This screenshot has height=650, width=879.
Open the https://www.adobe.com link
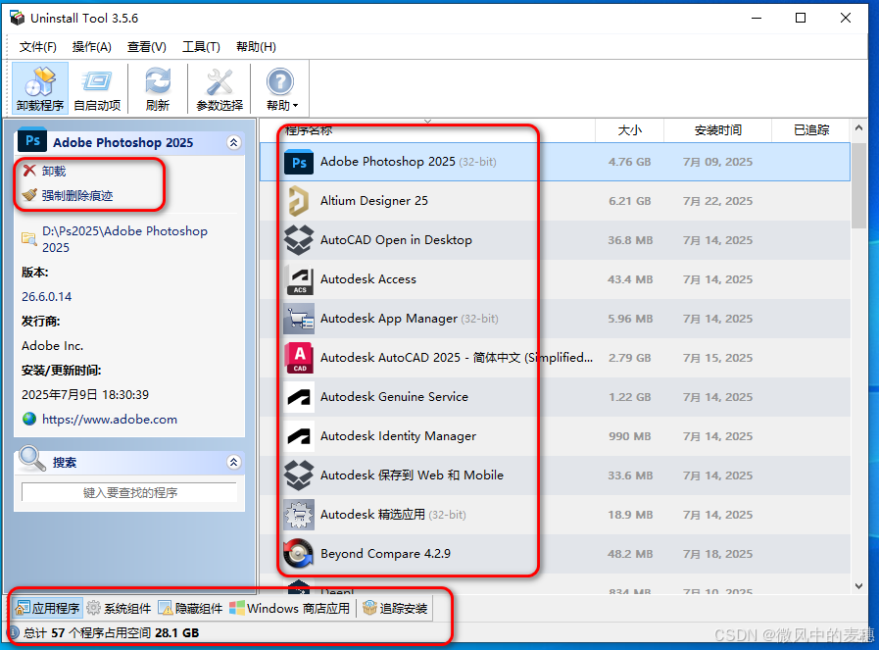coord(110,419)
